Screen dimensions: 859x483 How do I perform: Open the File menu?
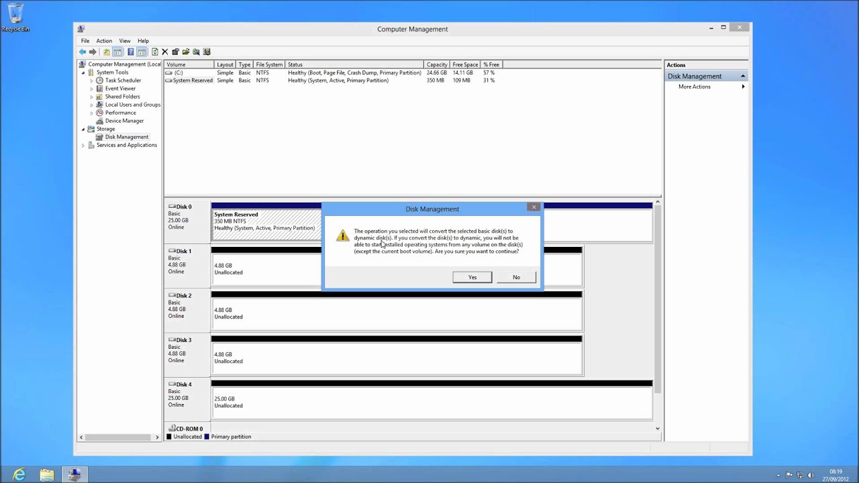(85, 41)
